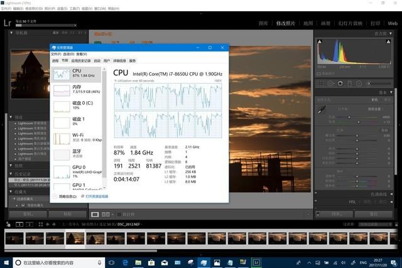This screenshot has height=268, width=402.
Task: Select the loupe view icon in the toolbar
Action: [x=95, y=214]
